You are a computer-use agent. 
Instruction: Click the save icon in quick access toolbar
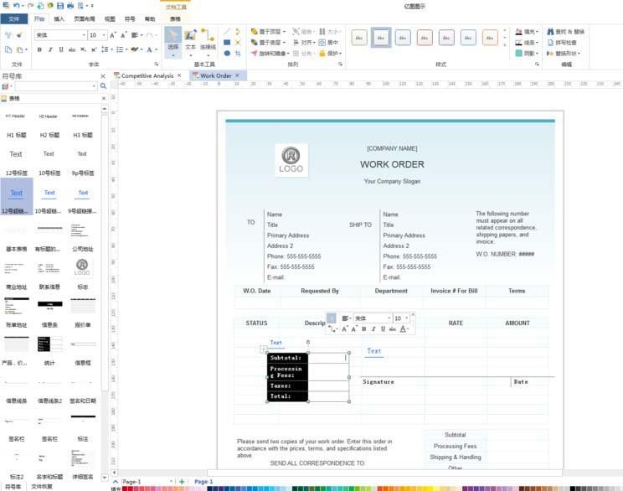60,5
